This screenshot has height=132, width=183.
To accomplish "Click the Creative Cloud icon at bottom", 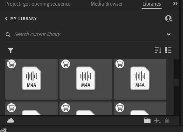I will pos(4,130).
